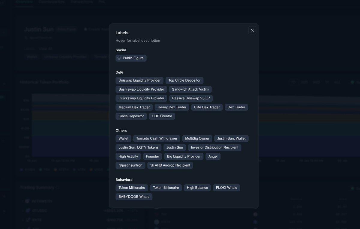Click the Social section heading

(121, 50)
